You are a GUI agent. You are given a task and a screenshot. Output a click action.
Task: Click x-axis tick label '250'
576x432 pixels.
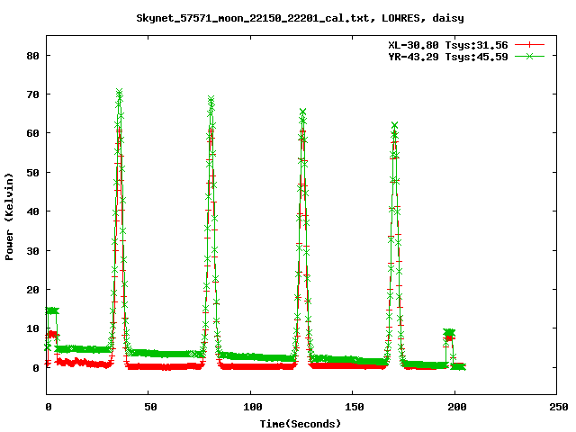[x=559, y=407]
